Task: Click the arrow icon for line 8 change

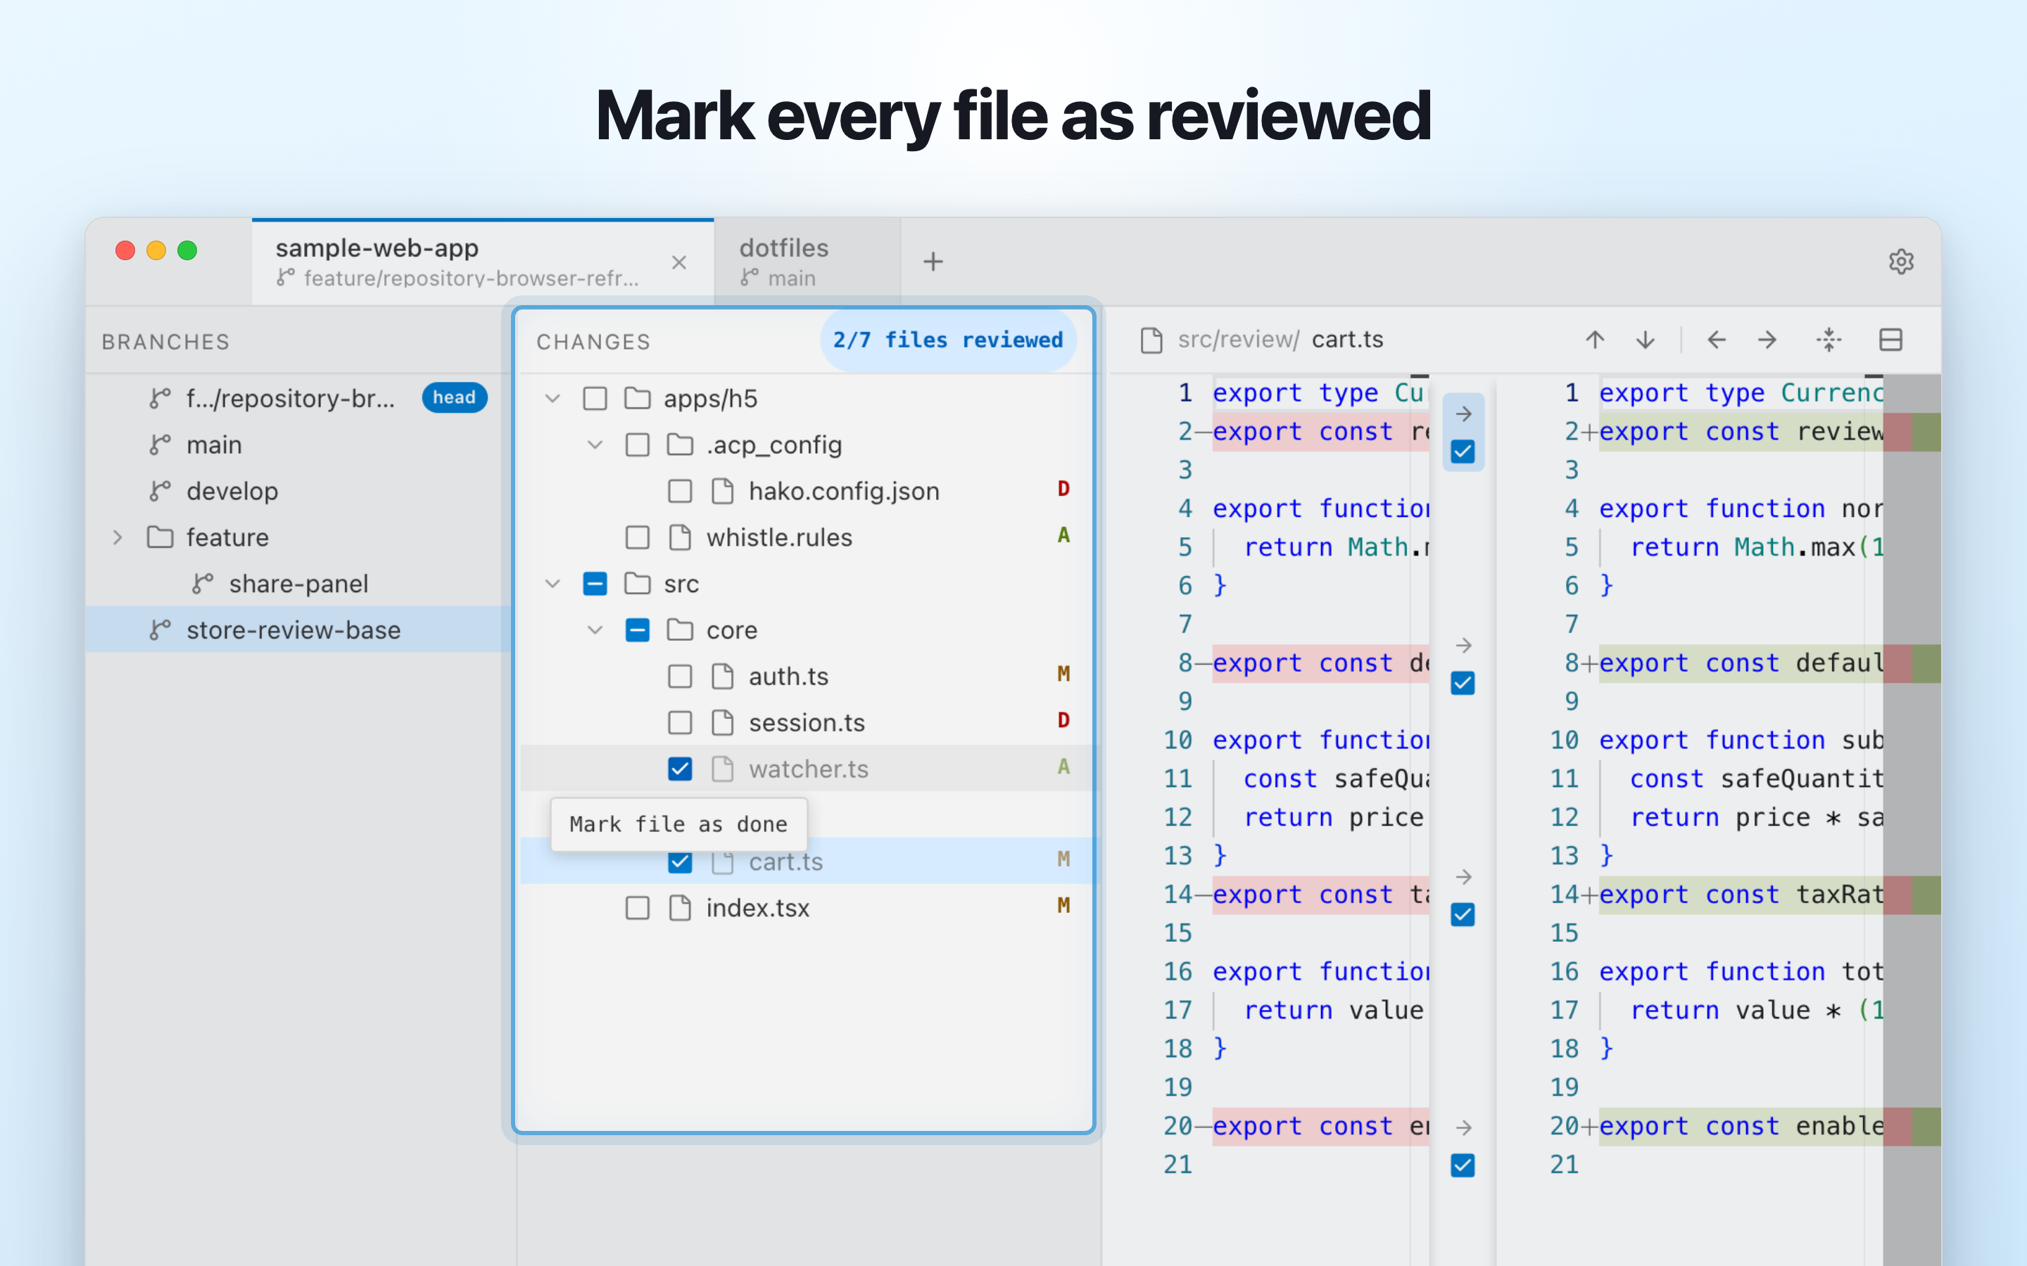Action: 1463,646
